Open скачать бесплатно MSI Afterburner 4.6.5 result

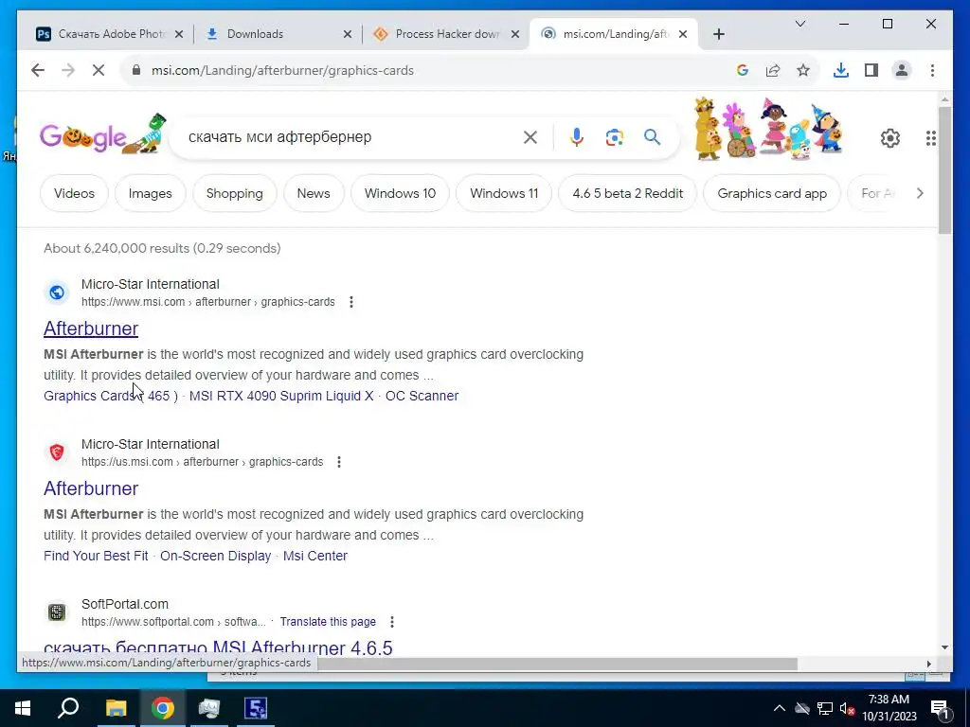click(218, 647)
